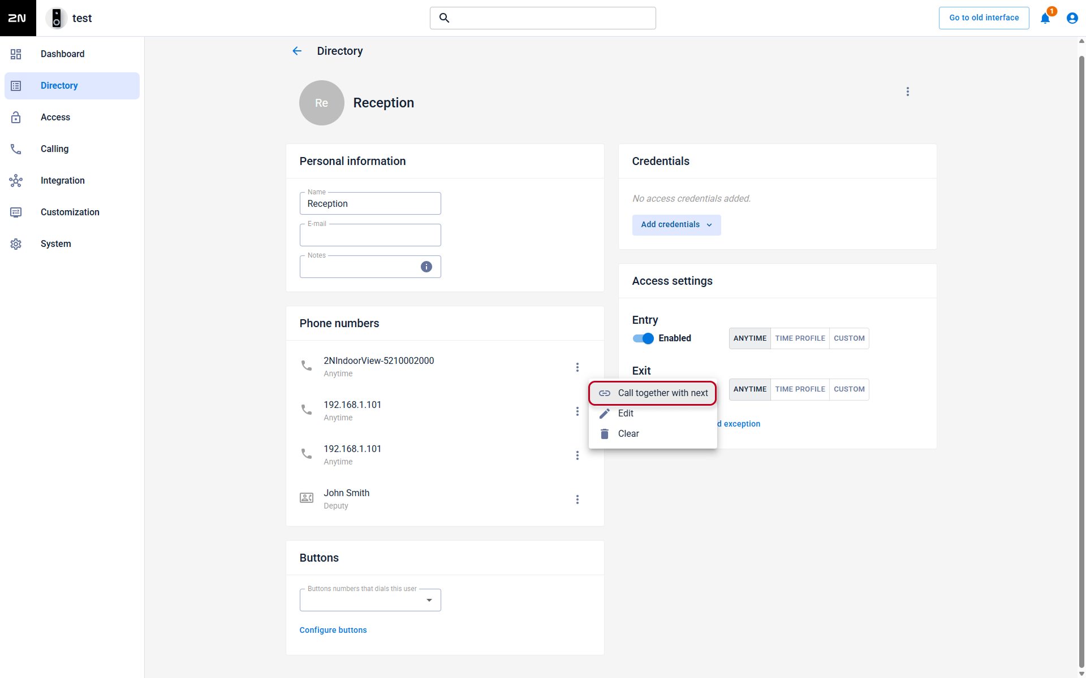Open the Reception user three-dot options menu
The width and height of the screenshot is (1086, 678).
907,92
